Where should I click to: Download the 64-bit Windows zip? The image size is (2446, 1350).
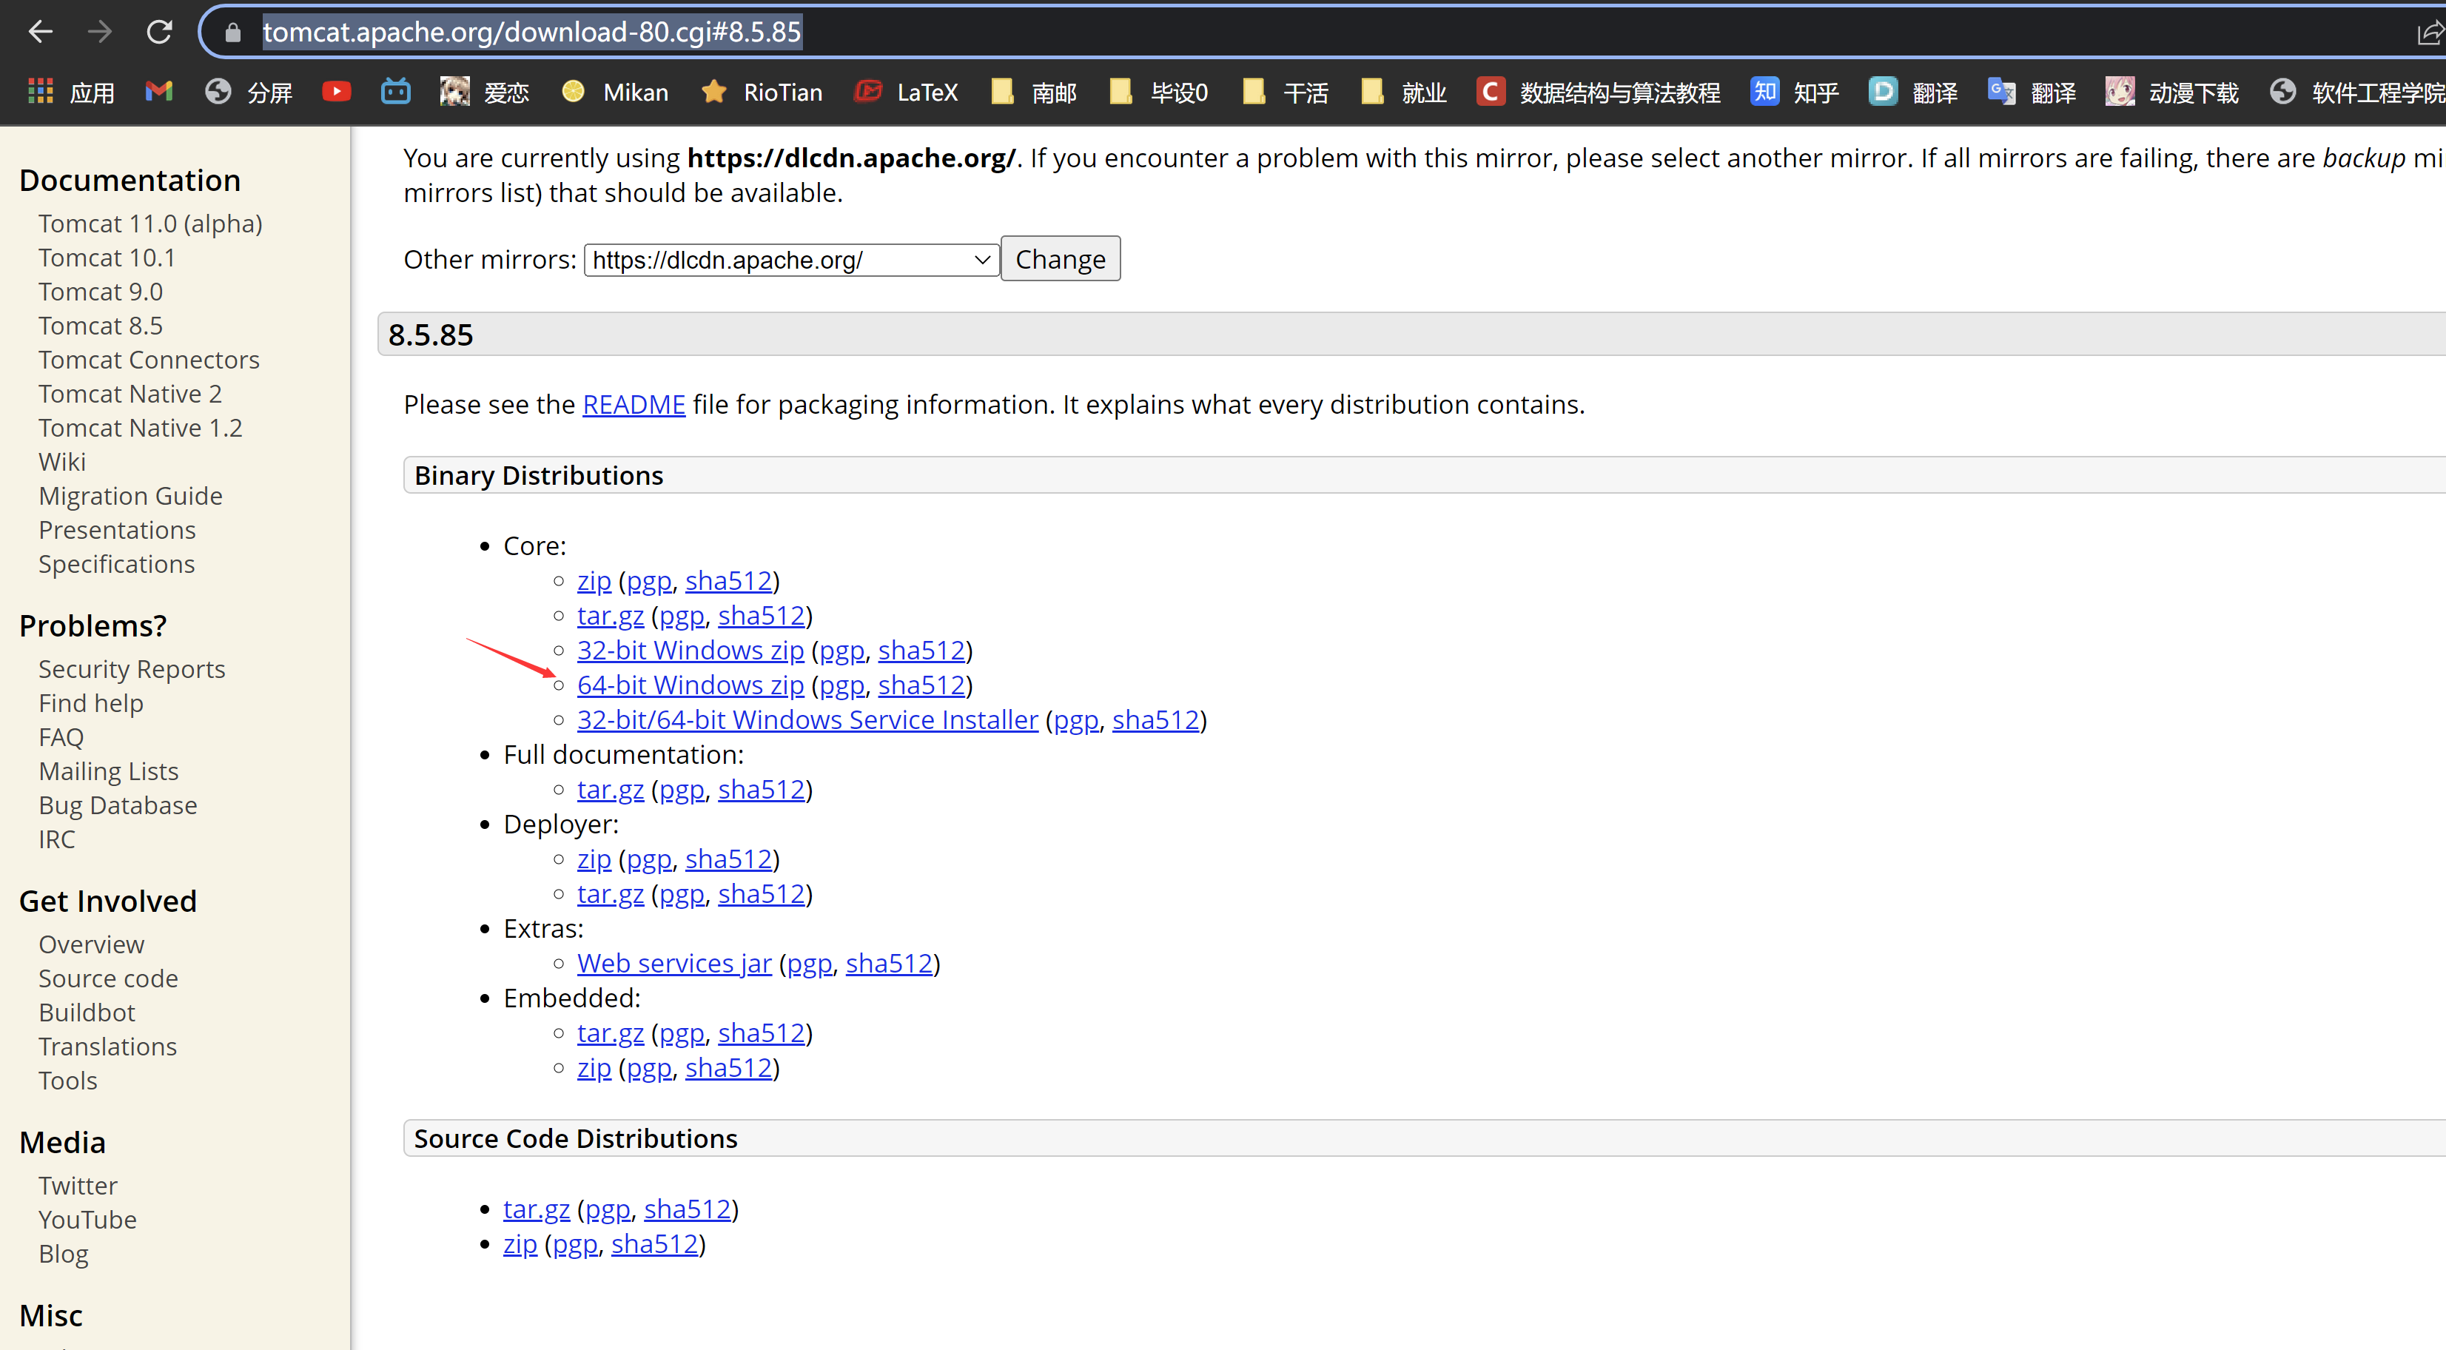(x=691, y=685)
